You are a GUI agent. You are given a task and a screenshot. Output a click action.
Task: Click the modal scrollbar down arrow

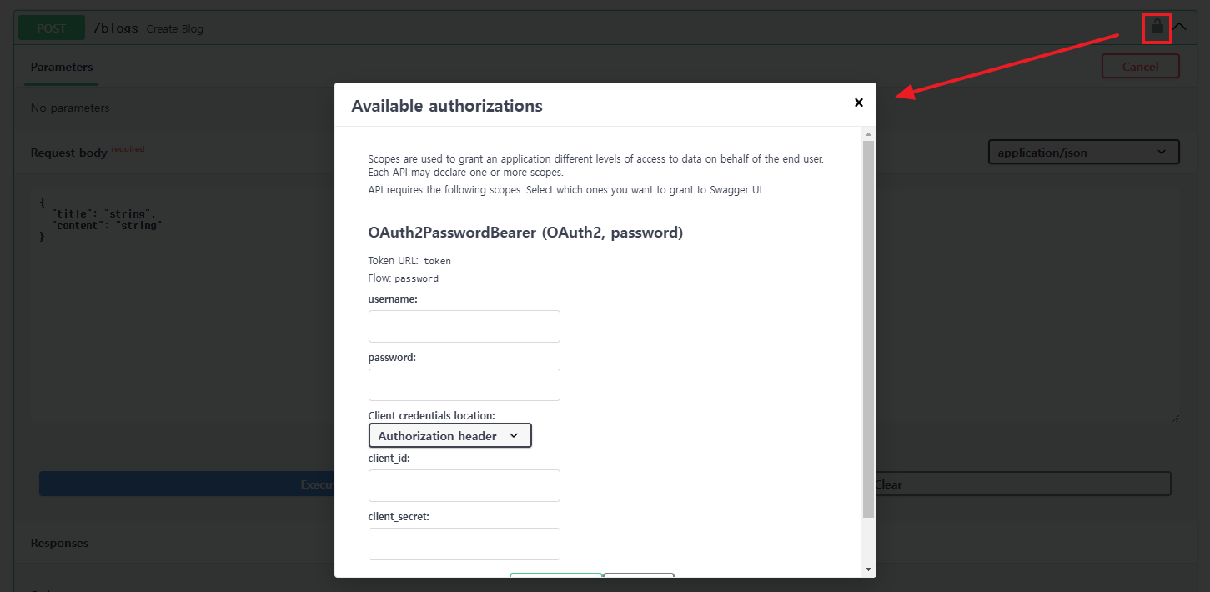868,569
